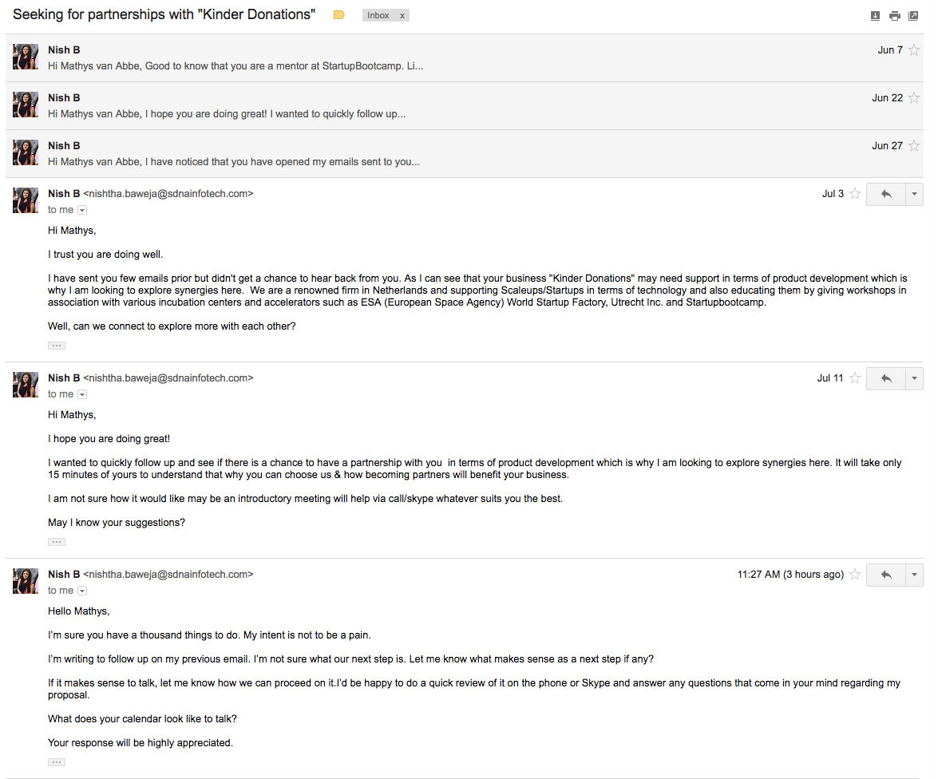Click the yellow importance marker label

coord(338,15)
